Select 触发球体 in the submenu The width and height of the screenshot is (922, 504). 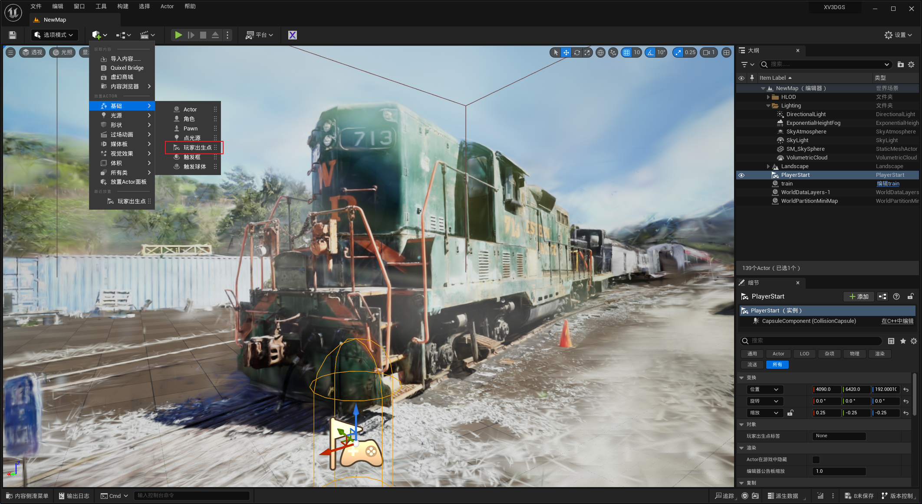194,167
